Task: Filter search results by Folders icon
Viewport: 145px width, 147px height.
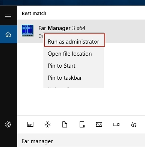Action: coord(82,124)
